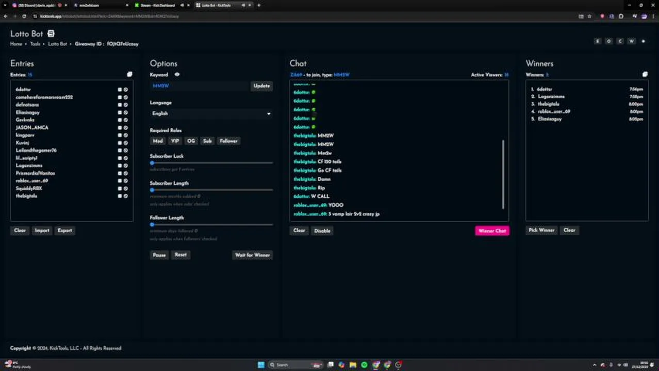Click the Lotto Bot icon beside the page title
Screen dimensions: 659x371
coord(51,33)
